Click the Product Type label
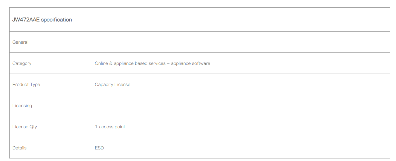This screenshot has height=161, width=396. click(x=26, y=85)
